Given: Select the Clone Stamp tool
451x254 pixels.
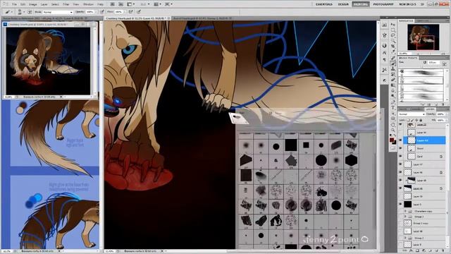Looking at the screenshot, I should (x=393, y=69).
